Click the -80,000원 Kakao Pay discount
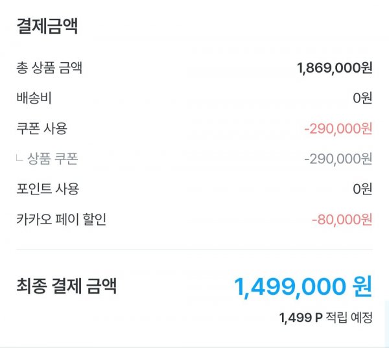The height and width of the screenshot is (348, 389). tap(342, 220)
